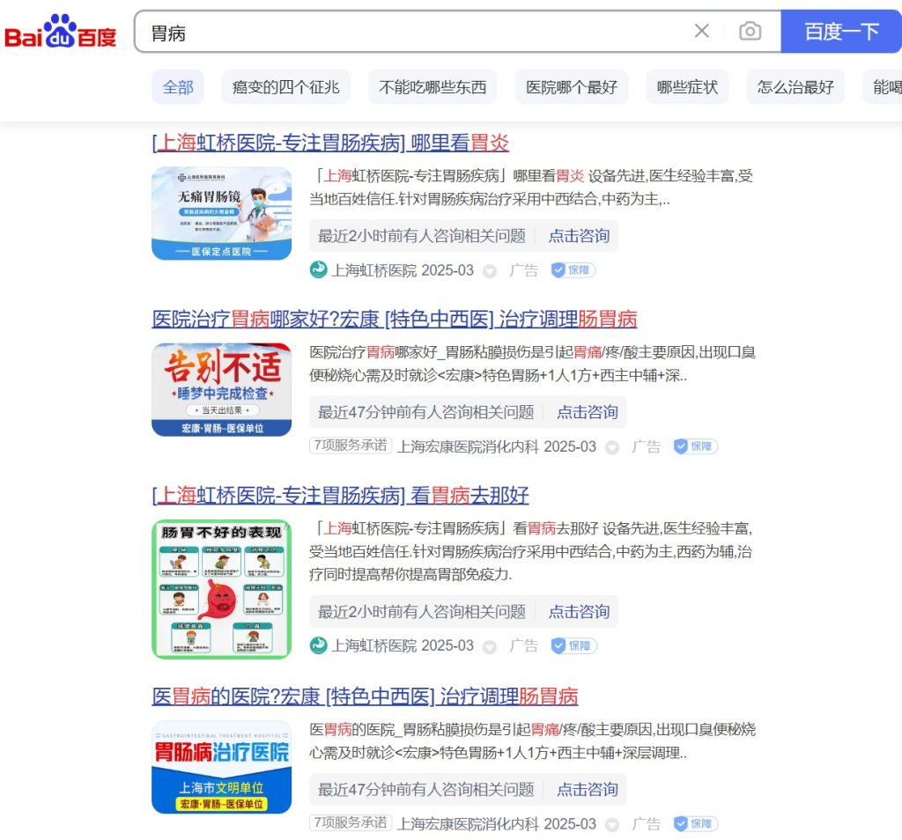Image resolution: width=902 pixels, height=840 pixels.
Task: Click 保障 badge in 医院治疗胃病哪家好 result
Action: click(x=696, y=446)
